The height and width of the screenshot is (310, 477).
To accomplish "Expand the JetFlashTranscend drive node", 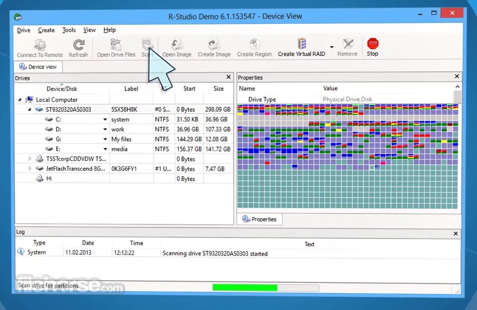I will 29,168.
